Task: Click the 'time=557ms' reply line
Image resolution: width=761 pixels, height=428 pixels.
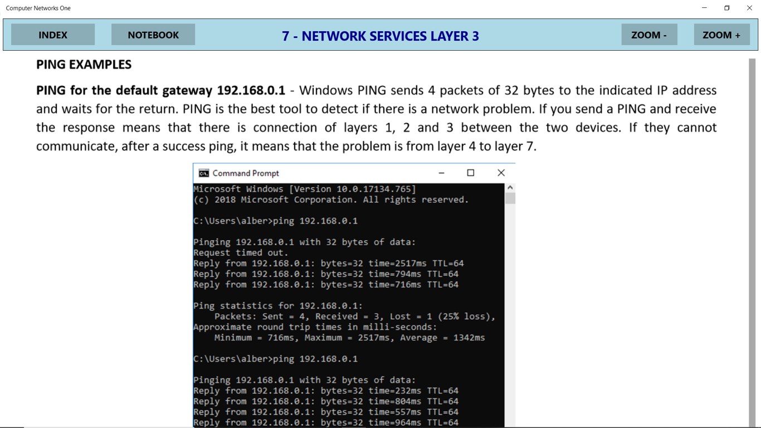Action: [x=326, y=412]
